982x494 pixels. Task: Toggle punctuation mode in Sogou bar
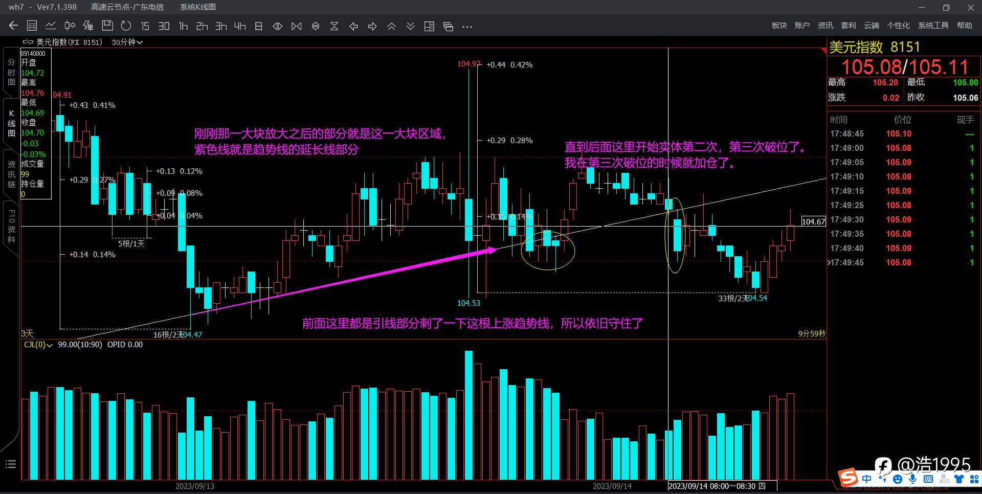[882, 479]
